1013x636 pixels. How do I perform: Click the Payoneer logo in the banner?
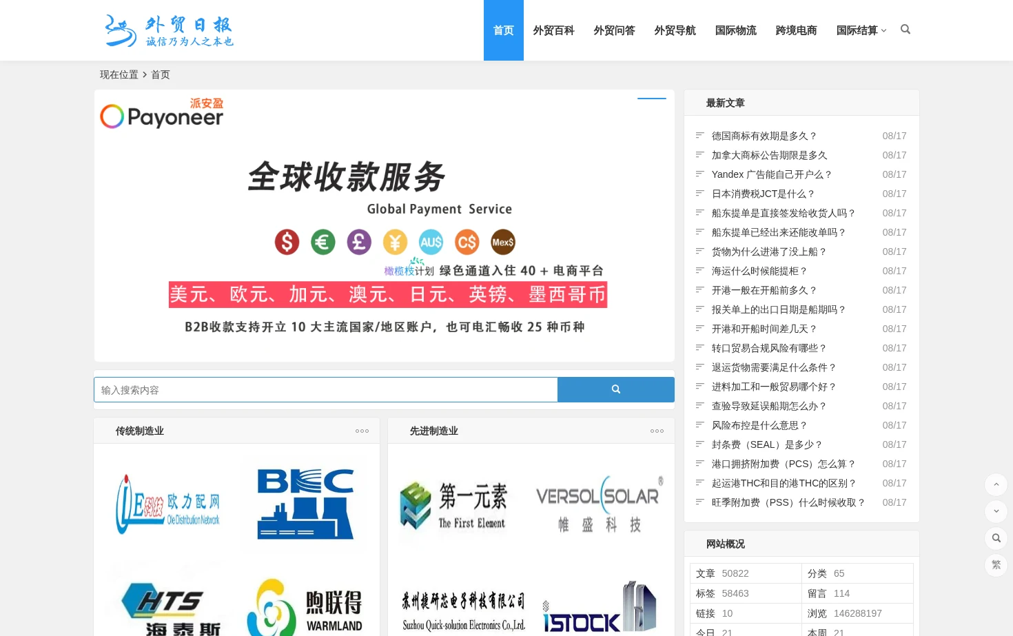(x=162, y=114)
